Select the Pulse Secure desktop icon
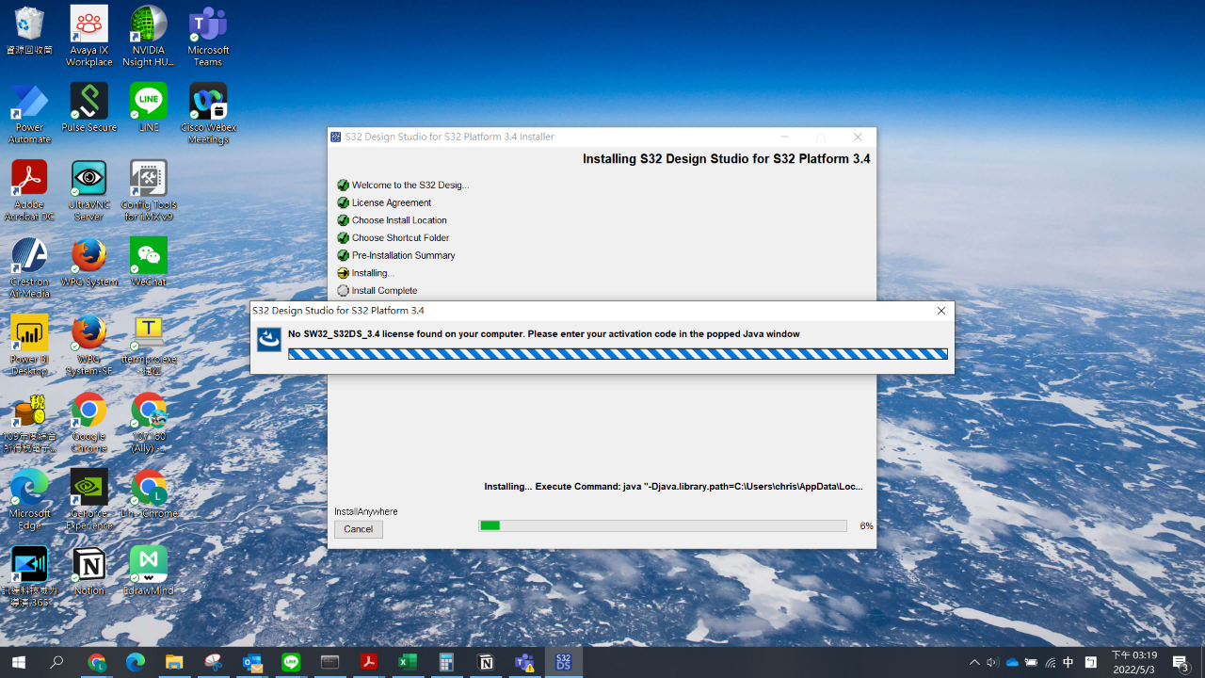The width and height of the screenshot is (1205, 678). [88, 106]
